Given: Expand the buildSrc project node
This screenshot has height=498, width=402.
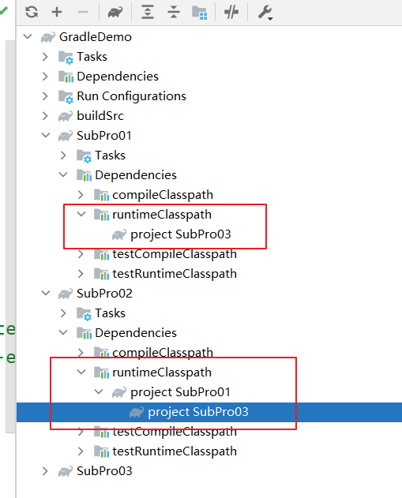Looking at the screenshot, I should 45,115.
